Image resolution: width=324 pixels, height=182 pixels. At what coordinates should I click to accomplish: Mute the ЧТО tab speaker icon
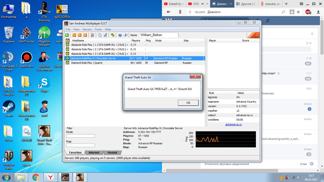click(203, 4)
